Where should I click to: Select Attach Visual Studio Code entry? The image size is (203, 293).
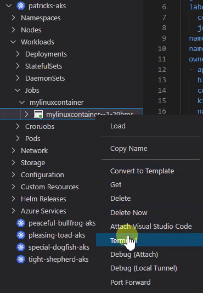[151, 227]
